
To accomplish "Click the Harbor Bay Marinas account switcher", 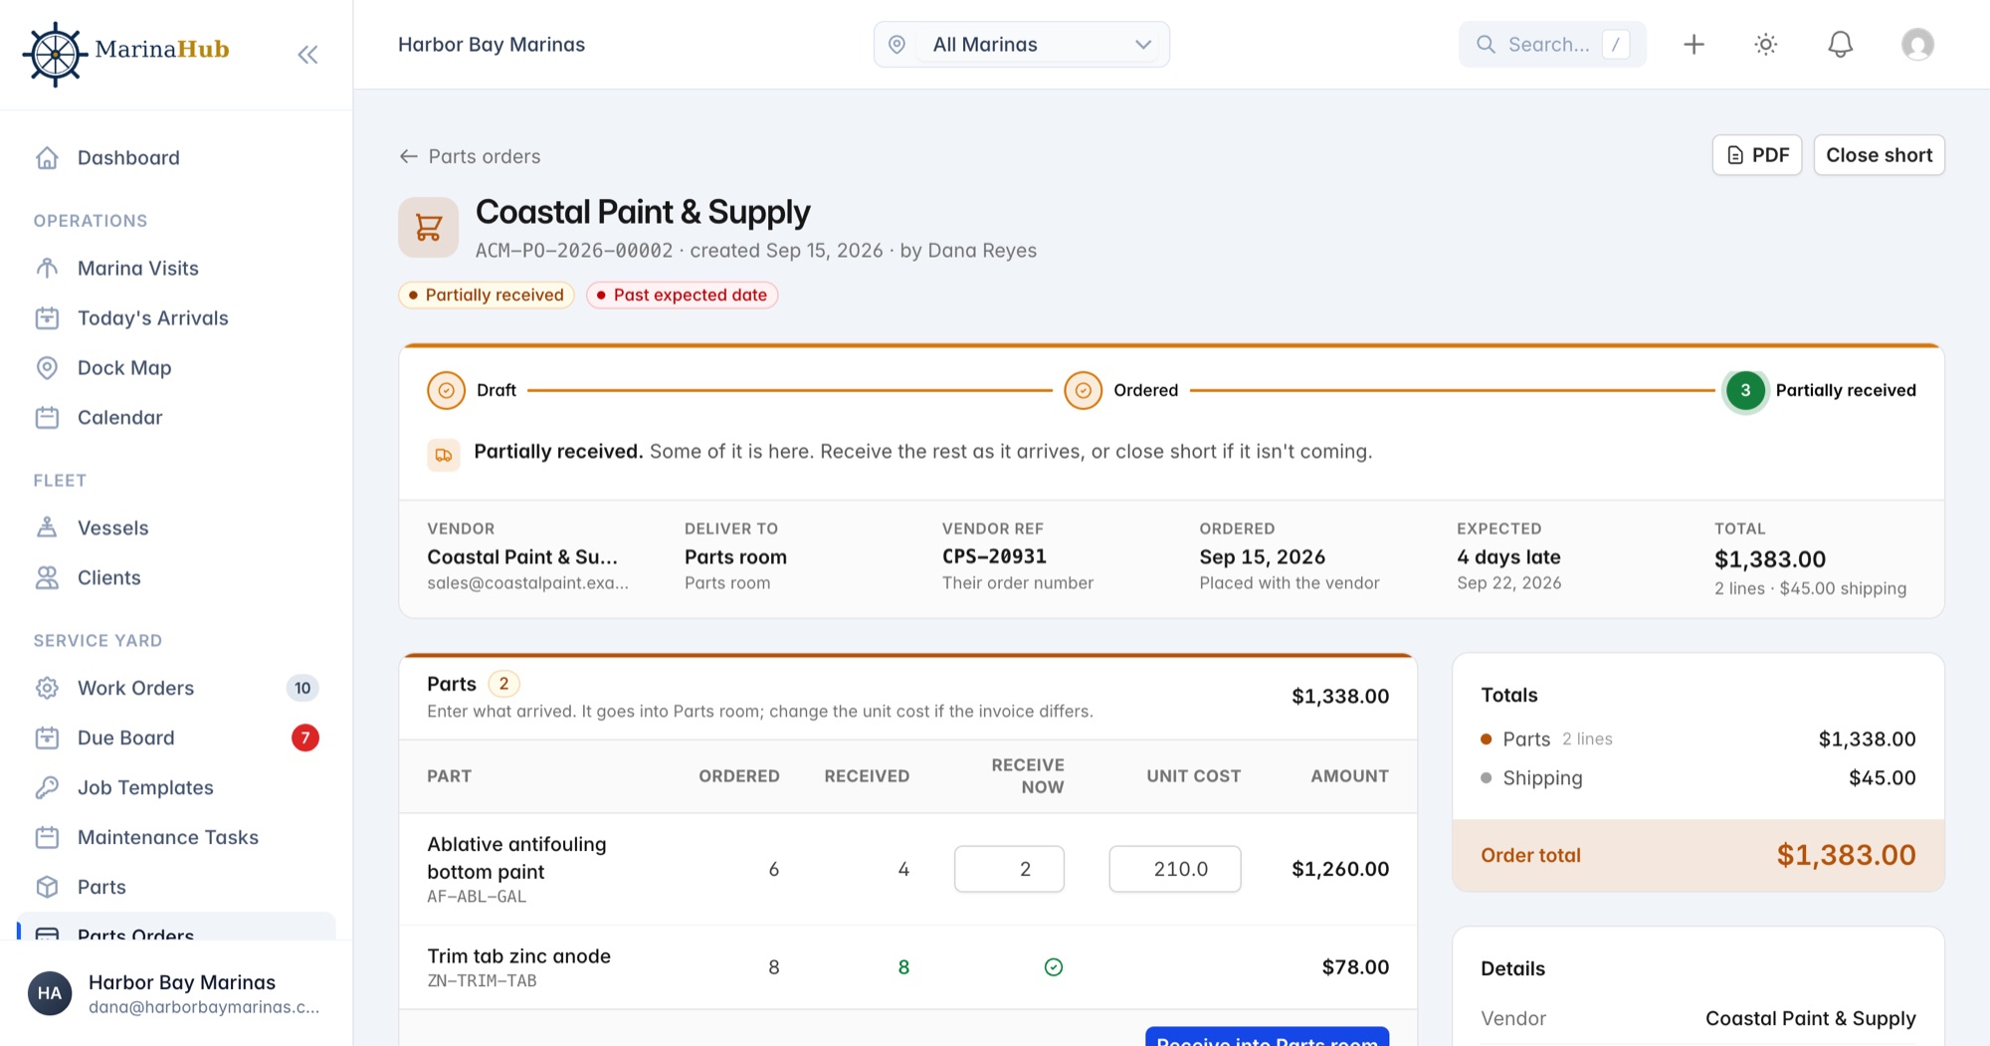I will point(176,993).
